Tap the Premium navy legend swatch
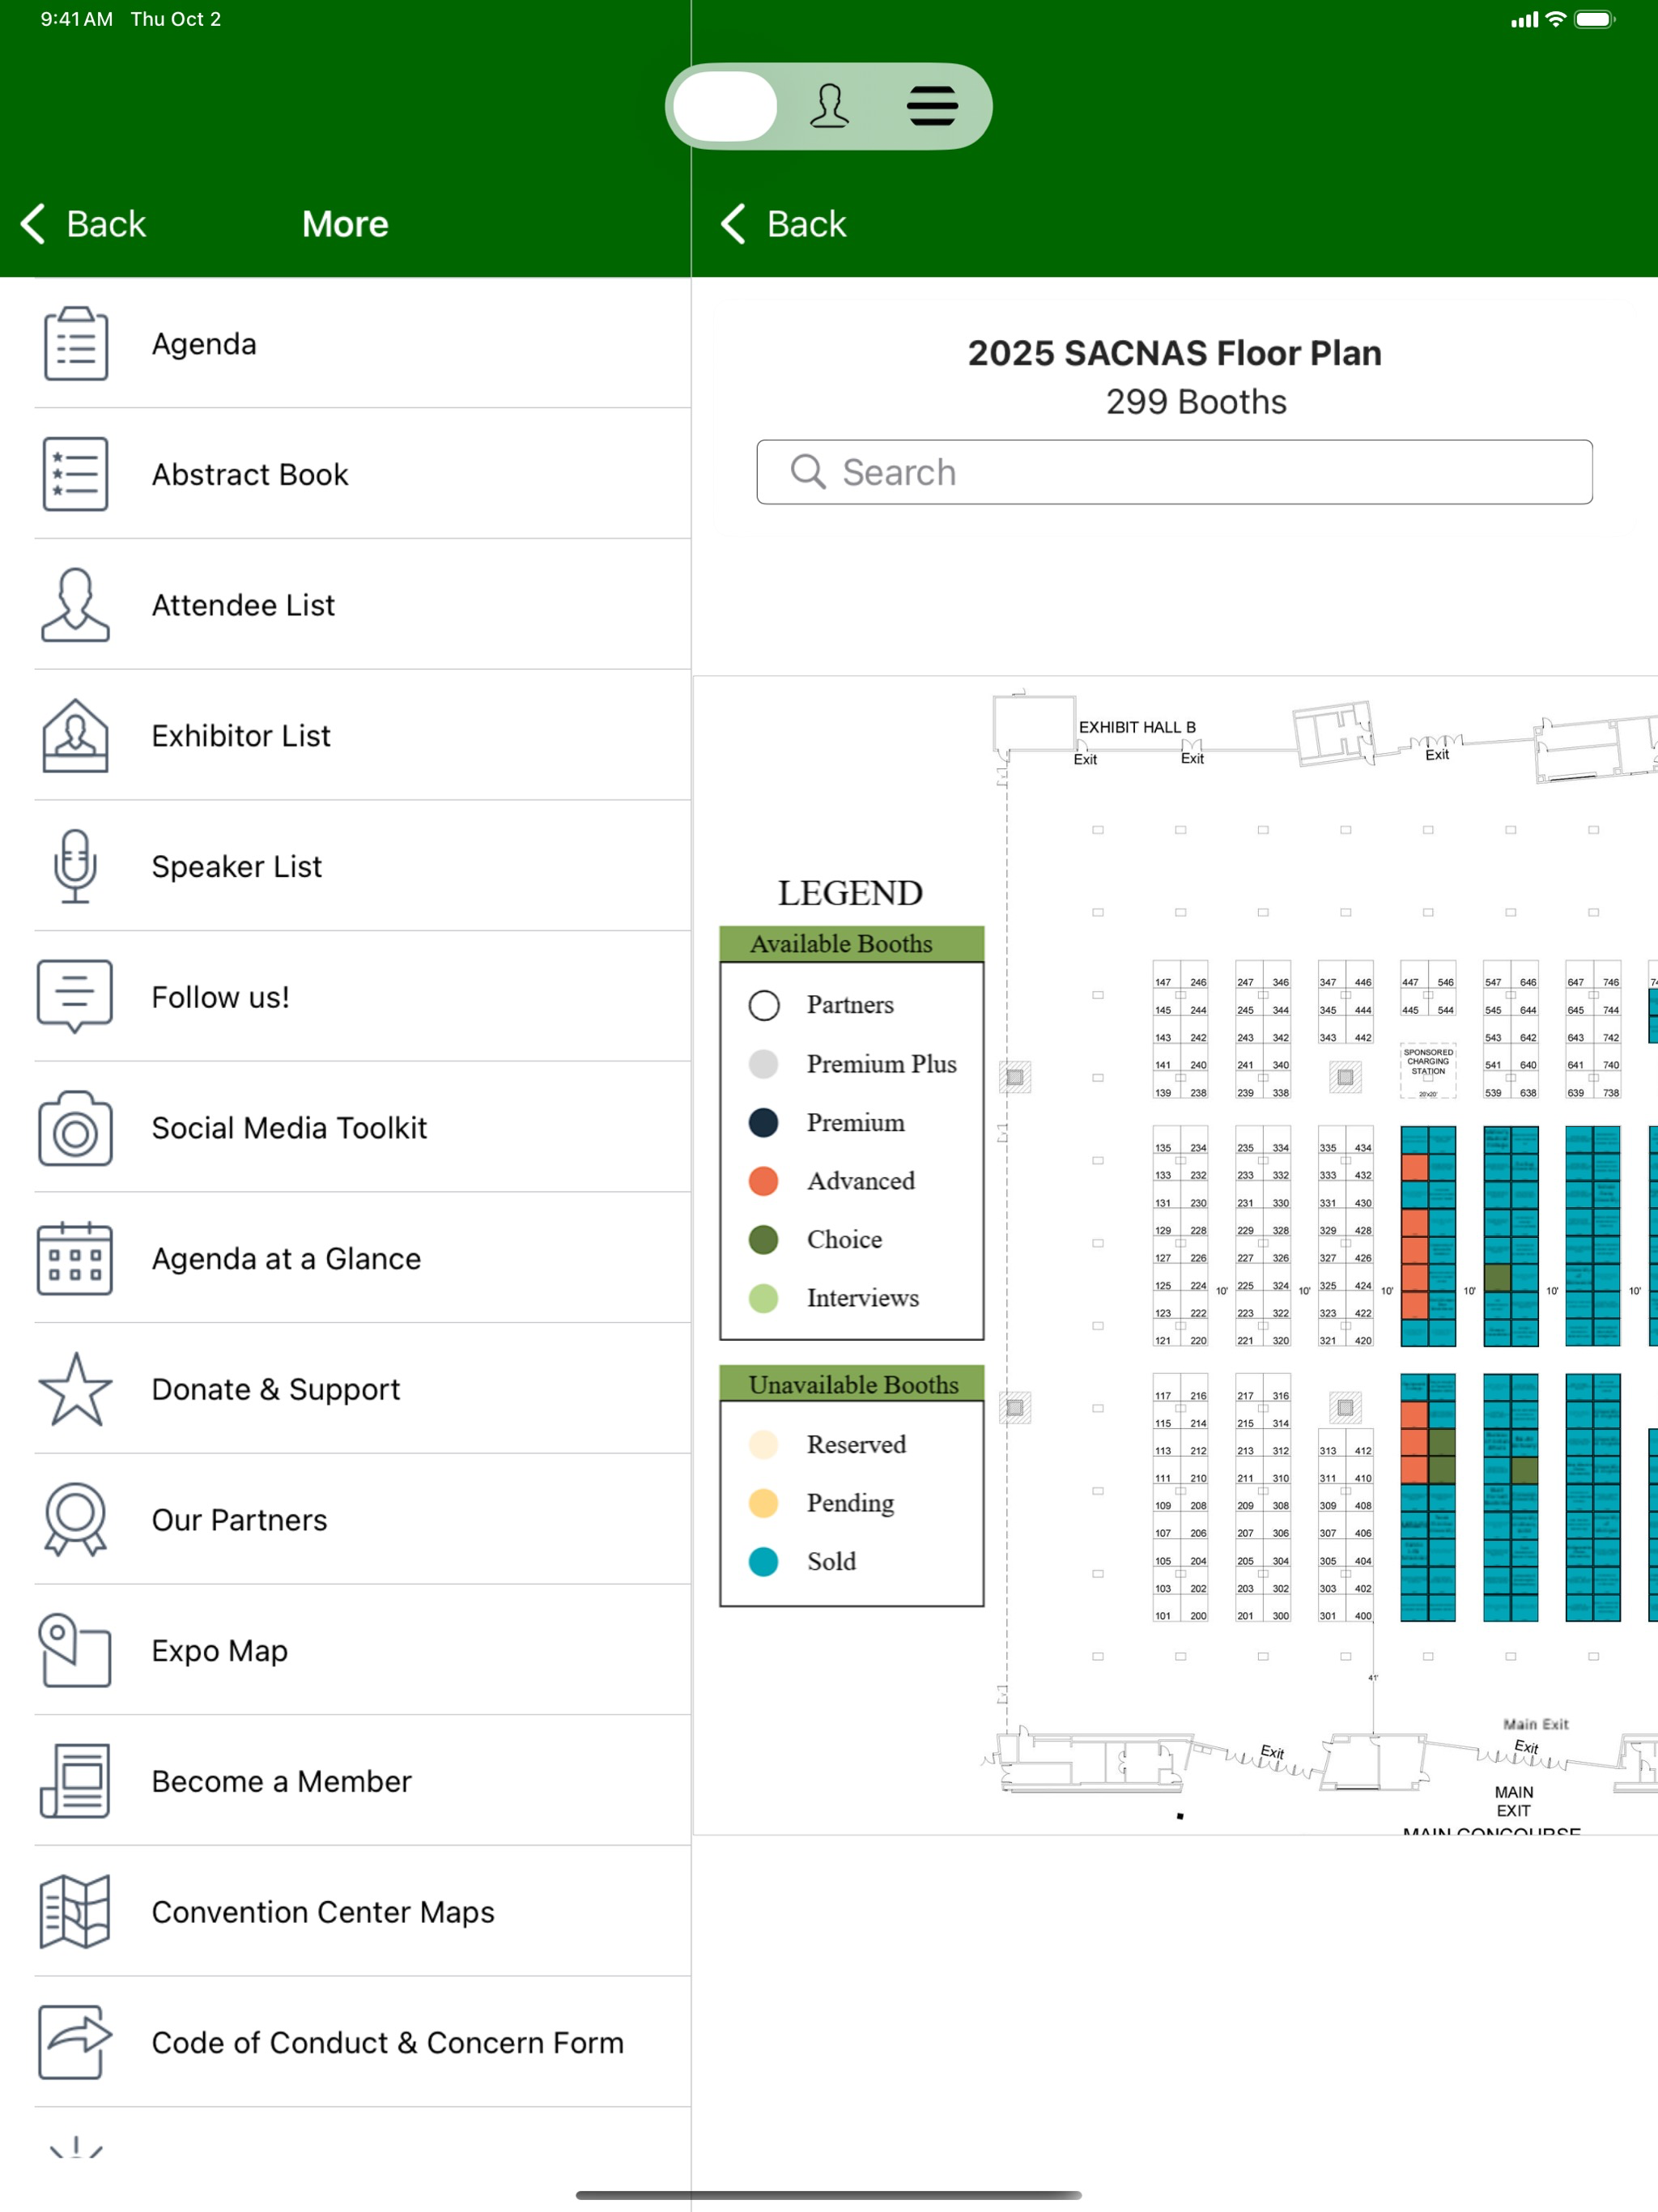 [764, 1122]
